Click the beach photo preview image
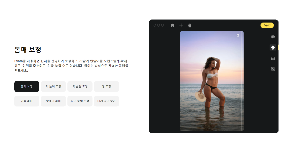The height and width of the screenshot is (143, 284). pos(212,81)
